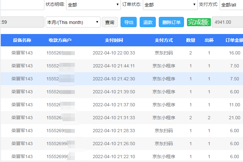The image size is (243, 162).
Task: Expand the 本月/(This month) date range dropdown
Action: click(x=73, y=22)
